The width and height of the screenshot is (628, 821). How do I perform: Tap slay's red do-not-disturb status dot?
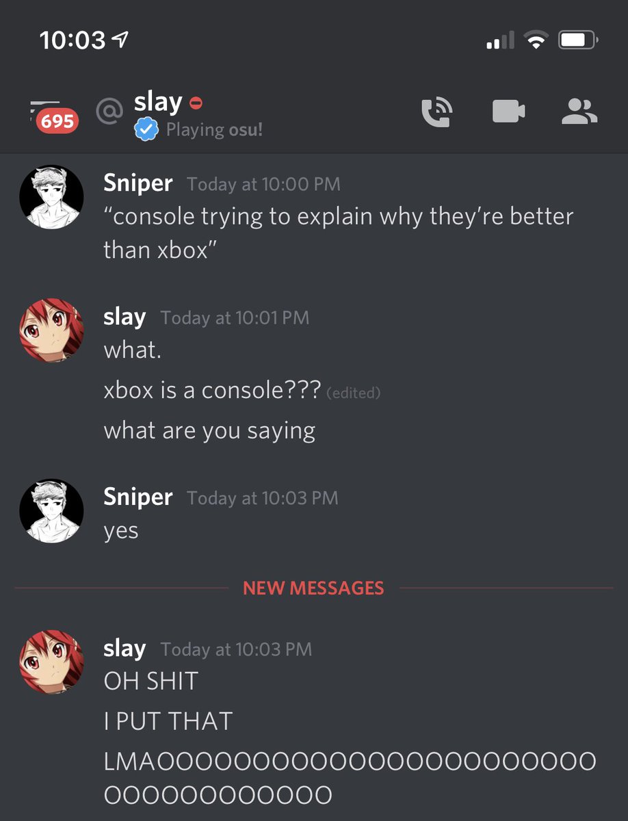coord(196,103)
